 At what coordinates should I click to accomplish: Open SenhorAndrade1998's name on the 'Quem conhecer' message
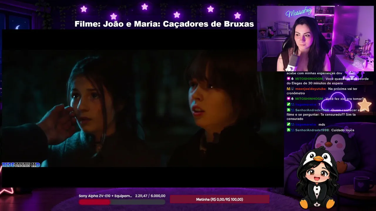(x=312, y=110)
